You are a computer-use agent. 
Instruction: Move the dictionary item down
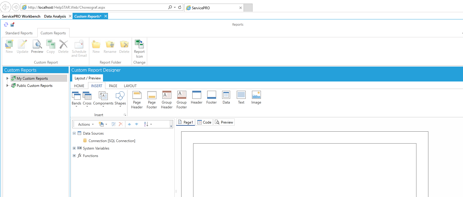136,124
